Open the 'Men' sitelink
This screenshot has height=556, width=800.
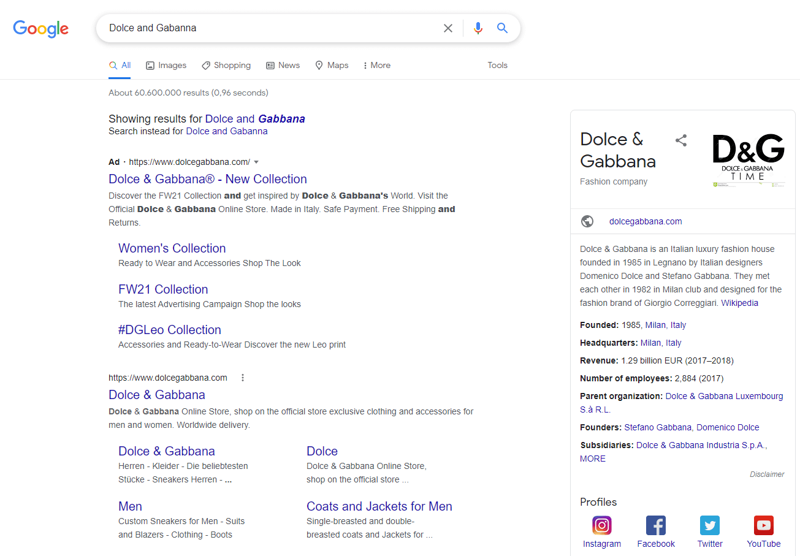click(130, 506)
